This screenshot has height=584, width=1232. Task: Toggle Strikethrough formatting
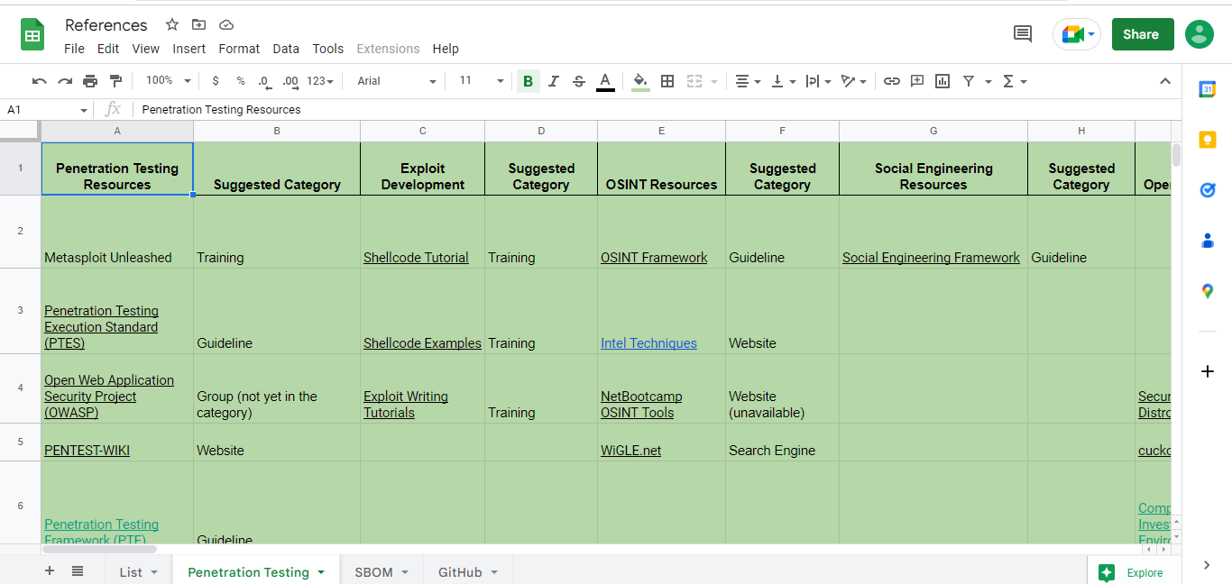579,81
